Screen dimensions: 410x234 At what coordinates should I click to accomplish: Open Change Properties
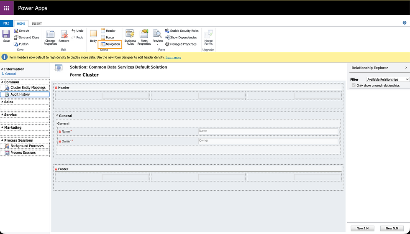pos(50,38)
